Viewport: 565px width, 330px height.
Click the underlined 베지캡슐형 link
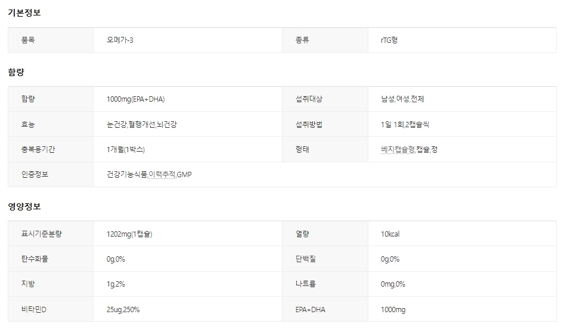[398, 150]
